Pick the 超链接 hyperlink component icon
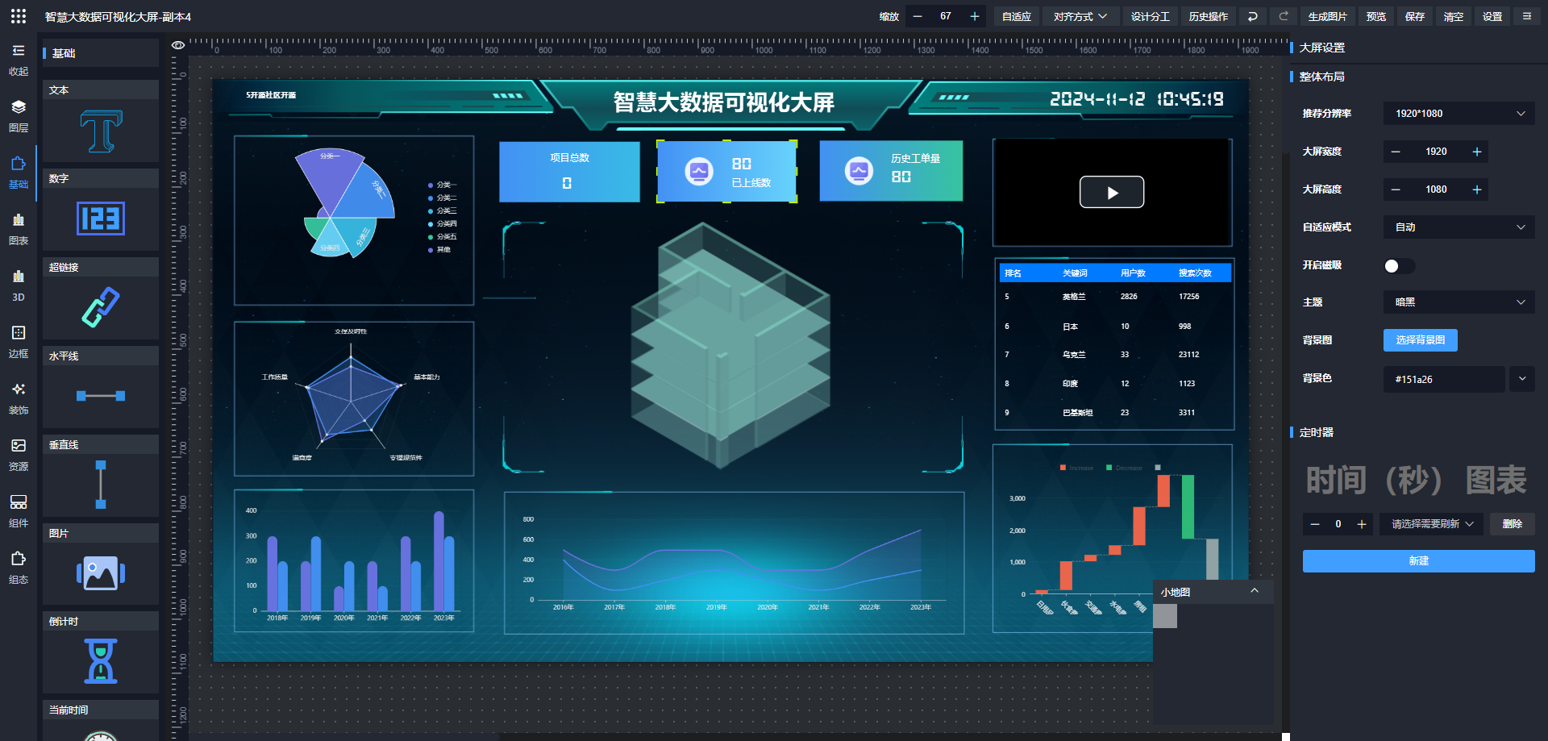Image resolution: width=1548 pixels, height=741 pixels. [x=101, y=307]
